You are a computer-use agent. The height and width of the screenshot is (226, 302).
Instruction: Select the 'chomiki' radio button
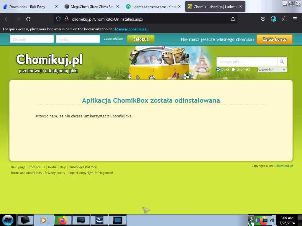233,69
